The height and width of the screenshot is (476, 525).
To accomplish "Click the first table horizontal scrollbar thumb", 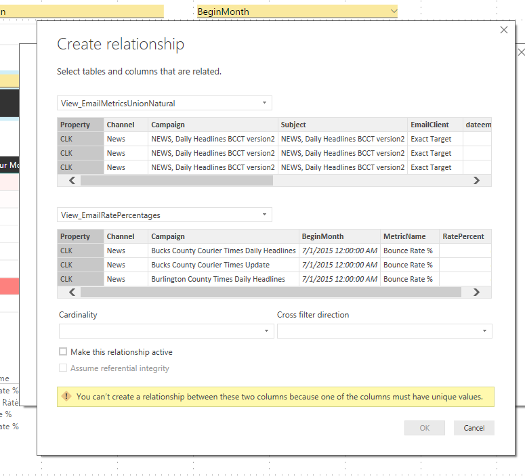I will point(177,180).
